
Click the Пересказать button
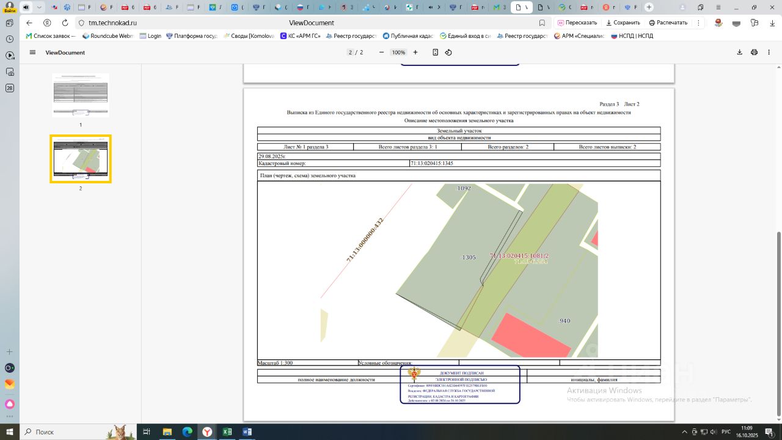tap(577, 23)
